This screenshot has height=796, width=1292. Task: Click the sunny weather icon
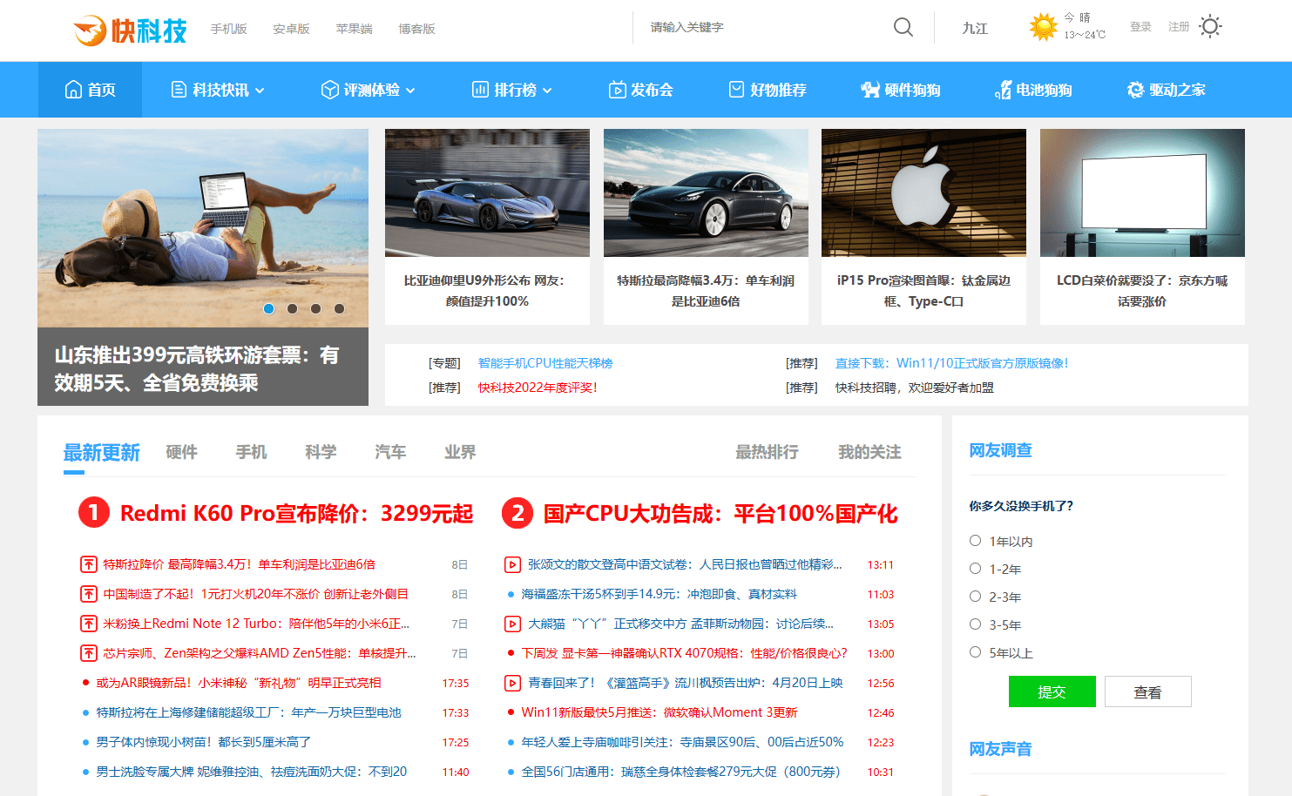click(1043, 27)
